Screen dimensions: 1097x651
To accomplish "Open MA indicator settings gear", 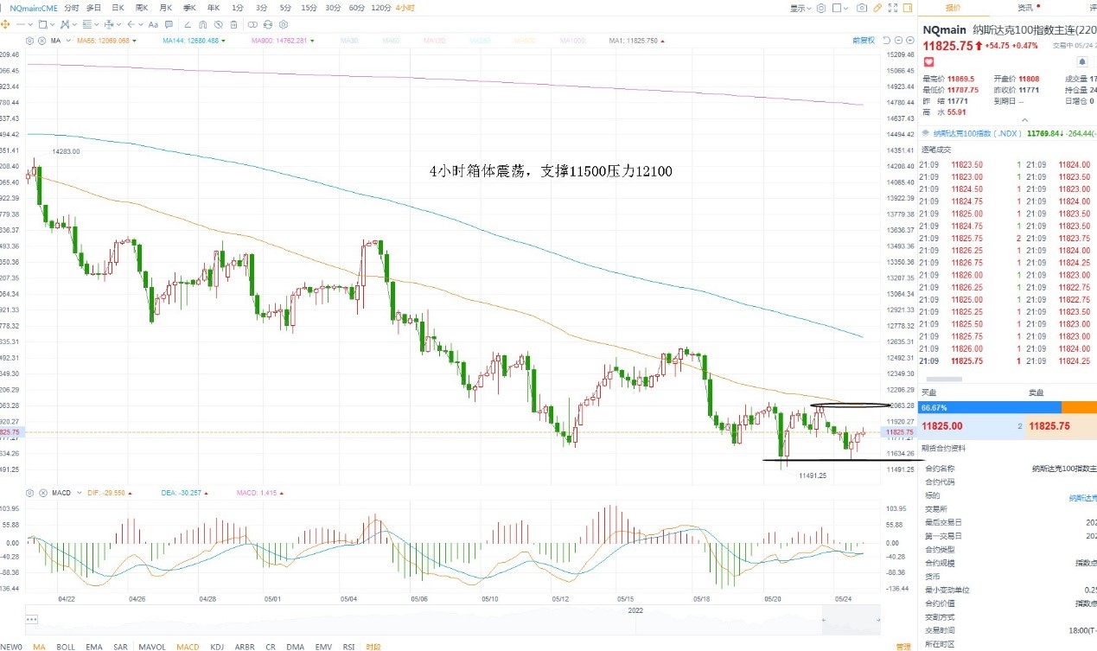I will (29, 41).
